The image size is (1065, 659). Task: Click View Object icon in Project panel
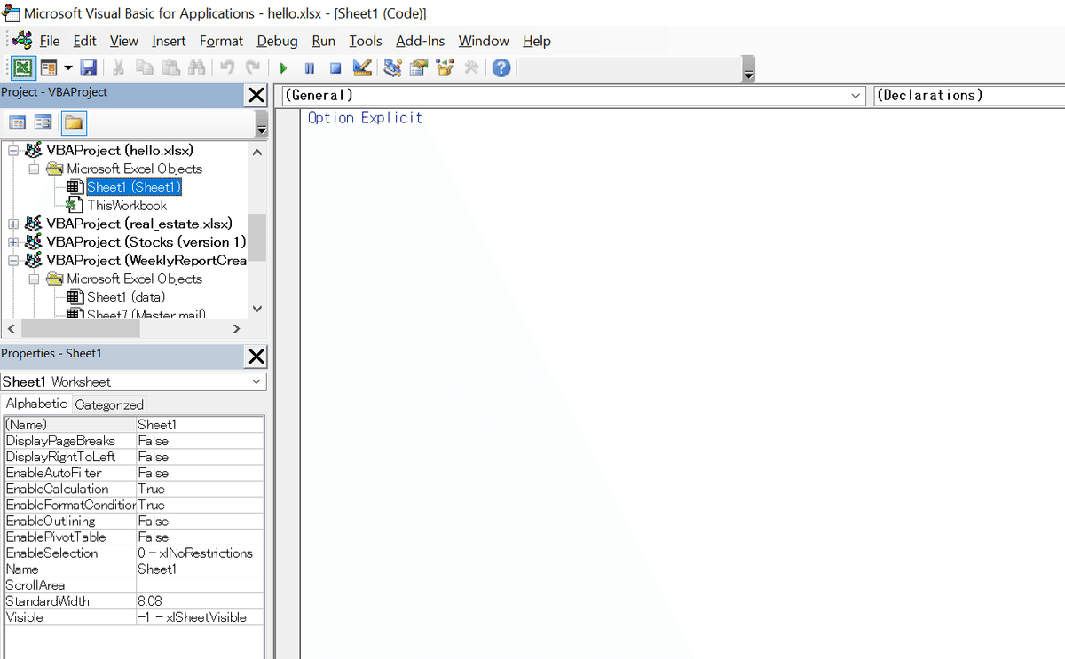pos(43,123)
